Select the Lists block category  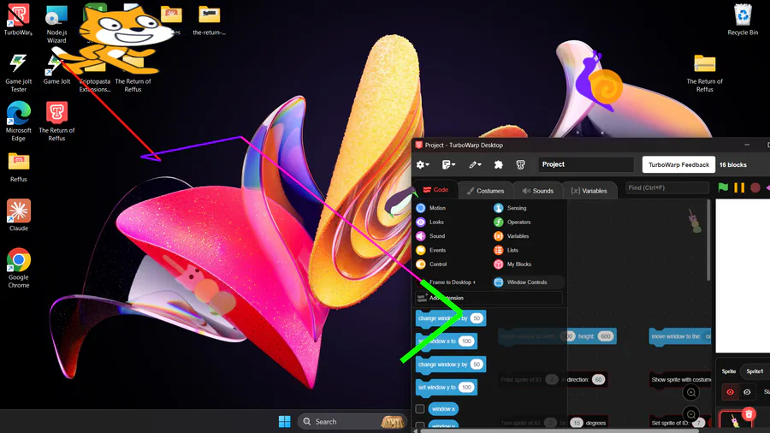tap(506, 251)
